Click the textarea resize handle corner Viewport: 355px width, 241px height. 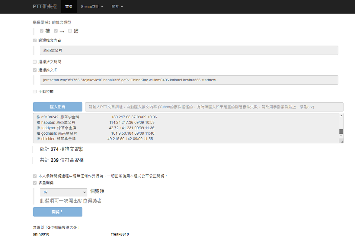click(x=342, y=141)
